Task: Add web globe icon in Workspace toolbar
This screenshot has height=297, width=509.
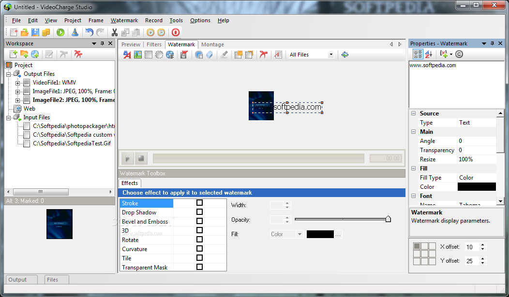Action: tap(35, 55)
